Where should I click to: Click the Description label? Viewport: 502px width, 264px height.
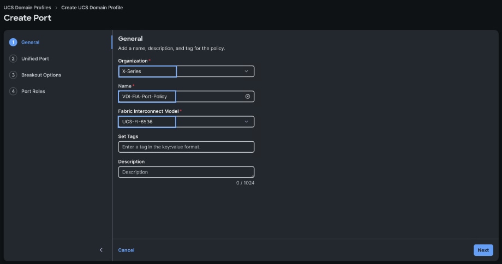[x=132, y=161]
